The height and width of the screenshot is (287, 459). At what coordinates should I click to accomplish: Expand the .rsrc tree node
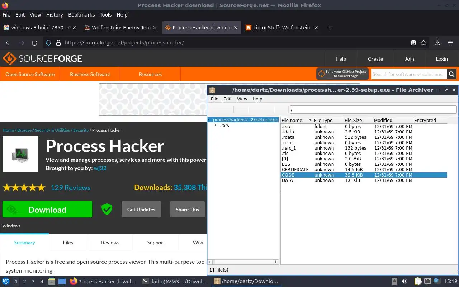point(215,125)
